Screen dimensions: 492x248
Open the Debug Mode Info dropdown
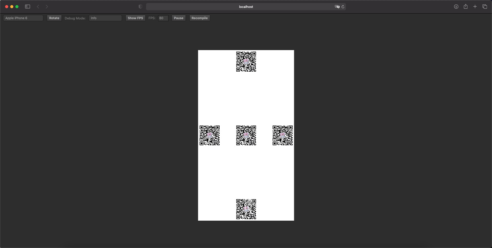pyautogui.click(x=105, y=18)
